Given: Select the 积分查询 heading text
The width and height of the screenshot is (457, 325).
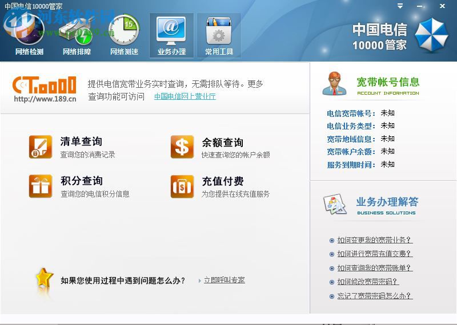Looking at the screenshot, I should (x=82, y=181).
